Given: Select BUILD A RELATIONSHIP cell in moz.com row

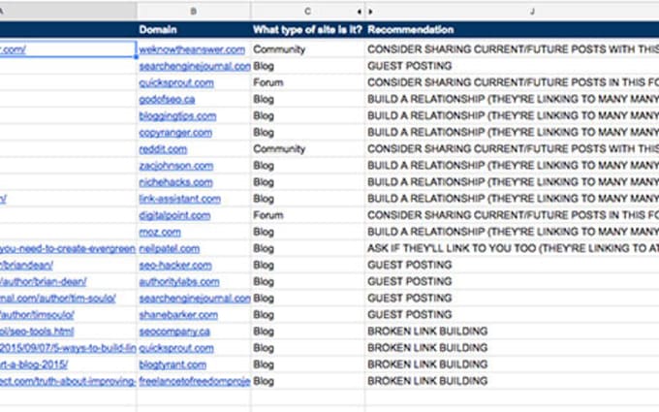Looking at the screenshot, I should click(512, 232).
